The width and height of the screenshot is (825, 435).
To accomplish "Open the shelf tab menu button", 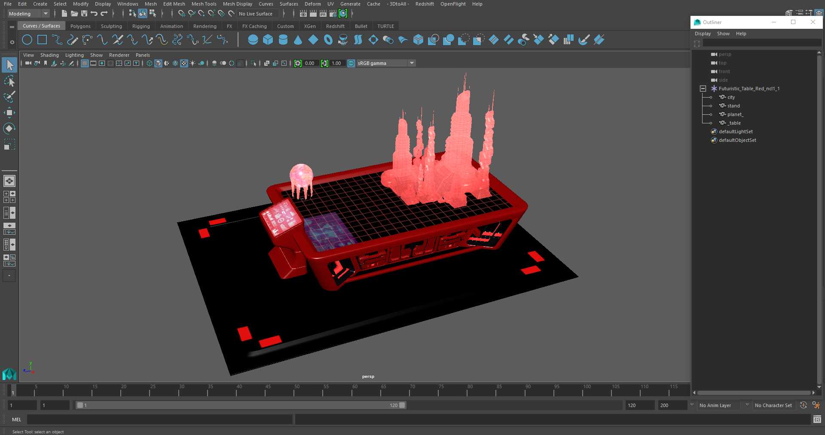I will pos(12,27).
